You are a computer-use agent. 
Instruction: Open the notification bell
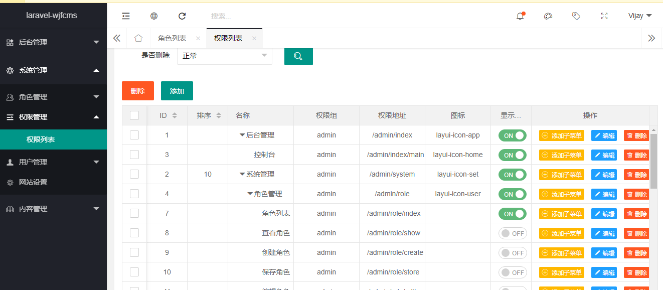(520, 16)
